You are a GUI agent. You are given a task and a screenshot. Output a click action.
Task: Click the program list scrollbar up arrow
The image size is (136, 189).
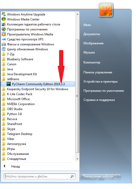(77, 14)
